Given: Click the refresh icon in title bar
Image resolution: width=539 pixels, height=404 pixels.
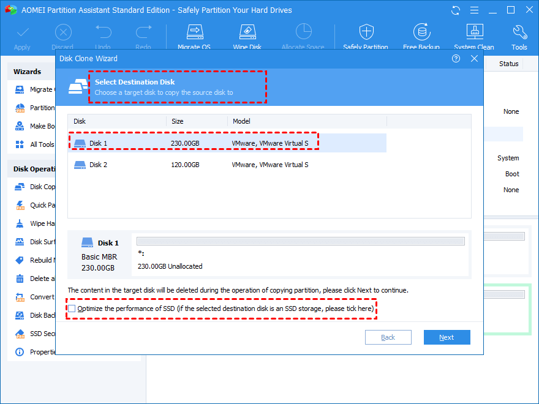Looking at the screenshot, I should pyautogui.click(x=456, y=10).
